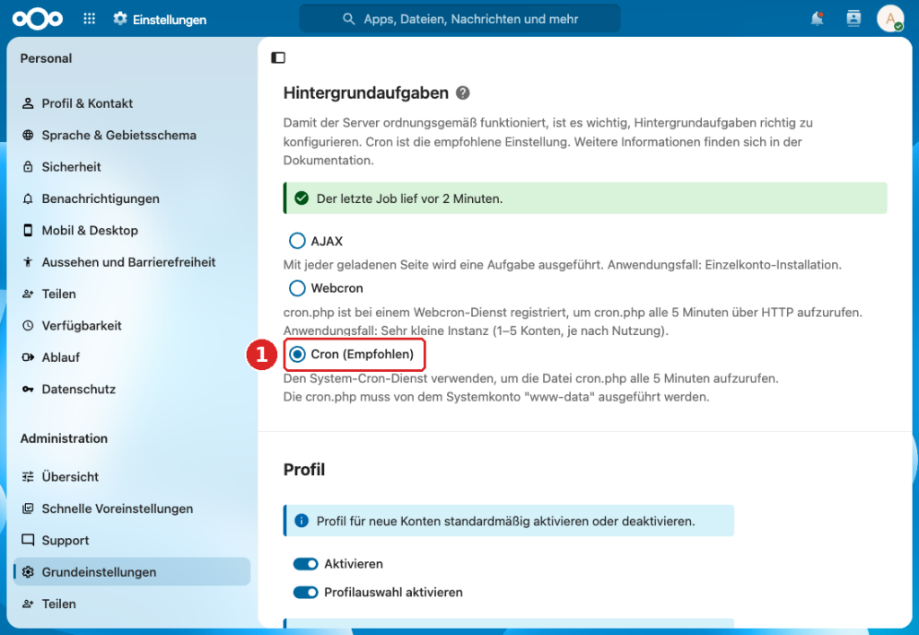Click the Einstellungen header label

[x=170, y=20]
